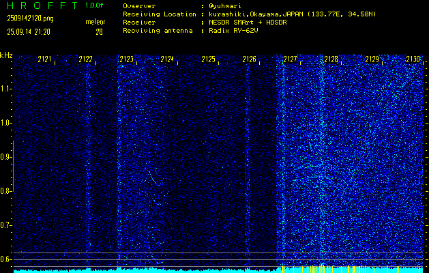Click the 0.7 kHz axis label
This screenshot has width=429, height=273.
point(5,225)
